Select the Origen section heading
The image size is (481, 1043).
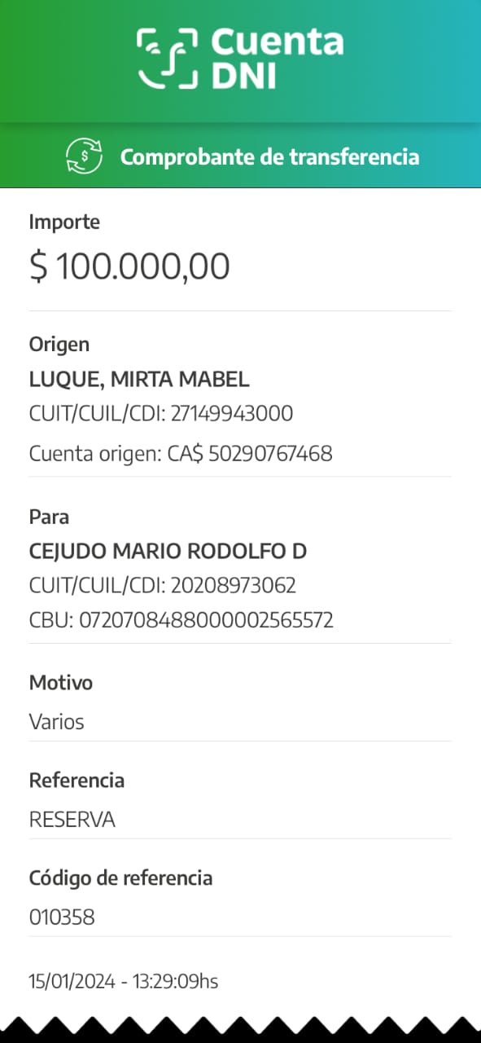click(59, 345)
